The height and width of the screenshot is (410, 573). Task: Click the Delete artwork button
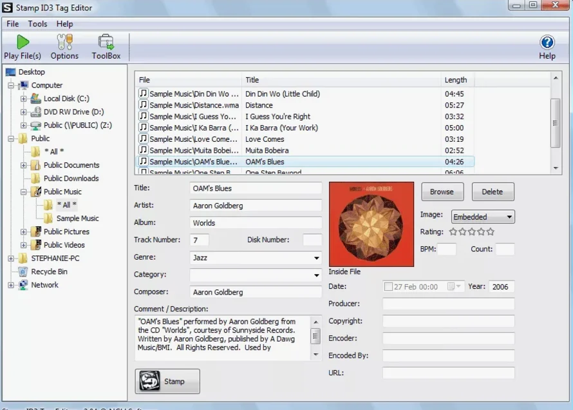click(493, 191)
